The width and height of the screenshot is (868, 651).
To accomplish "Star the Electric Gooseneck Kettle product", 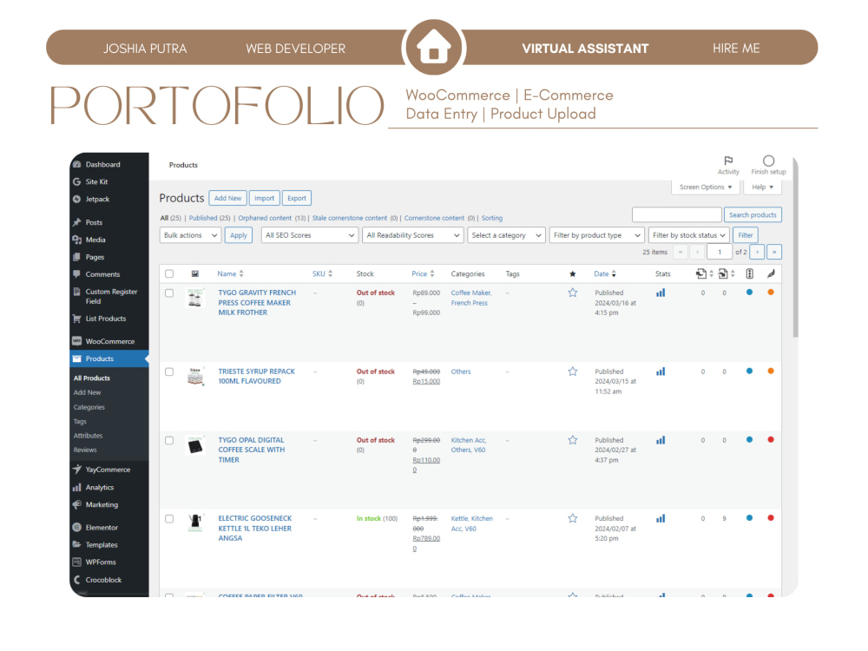I will click(x=572, y=518).
